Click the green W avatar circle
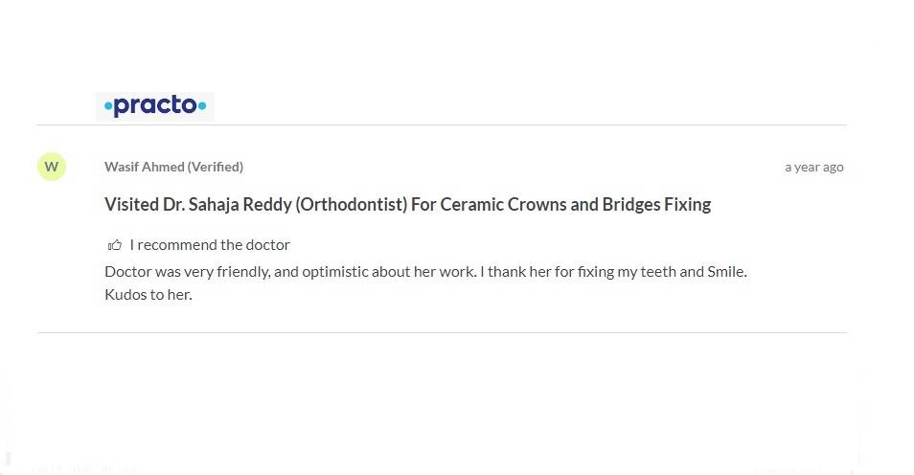Image resolution: width=914 pixels, height=475 pixels. tap(52, 167)
